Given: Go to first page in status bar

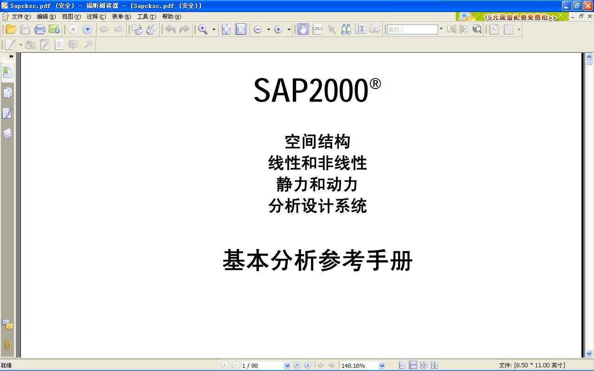Looking at the screenshot, I should 225,365.
